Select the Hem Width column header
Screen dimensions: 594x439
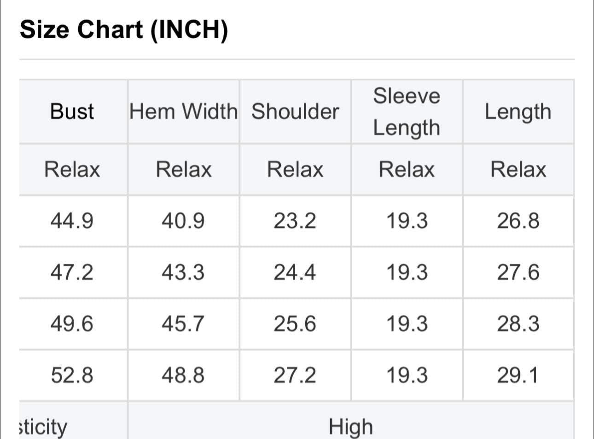pos(183,111)
